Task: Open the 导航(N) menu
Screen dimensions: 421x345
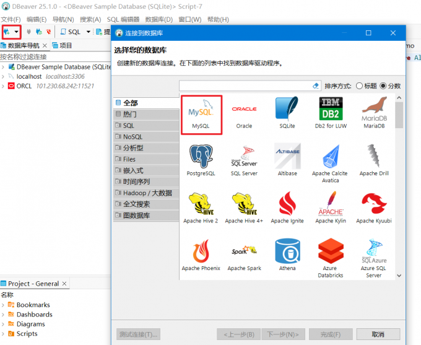Action: 63,20
